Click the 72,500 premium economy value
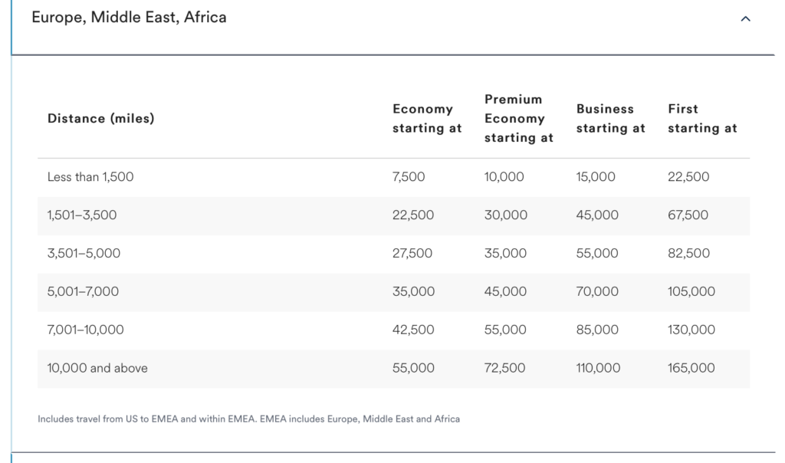 [x=504, y=369]
